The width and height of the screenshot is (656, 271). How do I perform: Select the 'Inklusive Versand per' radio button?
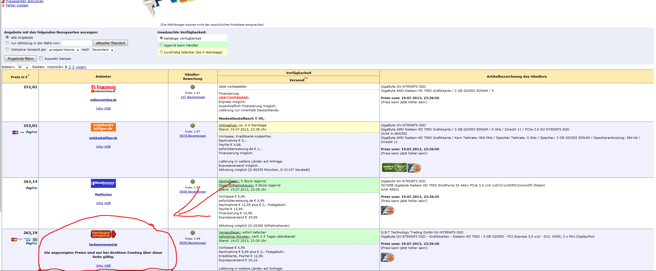7,49
